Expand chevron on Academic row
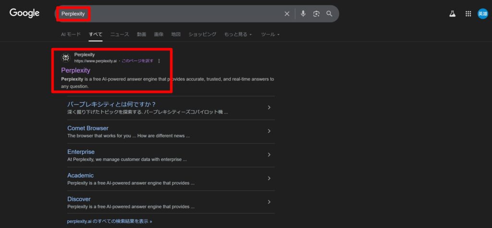Screen dimensions: 492x228 [x=269, y=178]
